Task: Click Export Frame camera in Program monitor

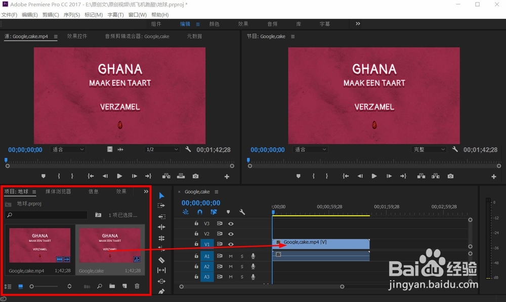Action: coord(450,176)
